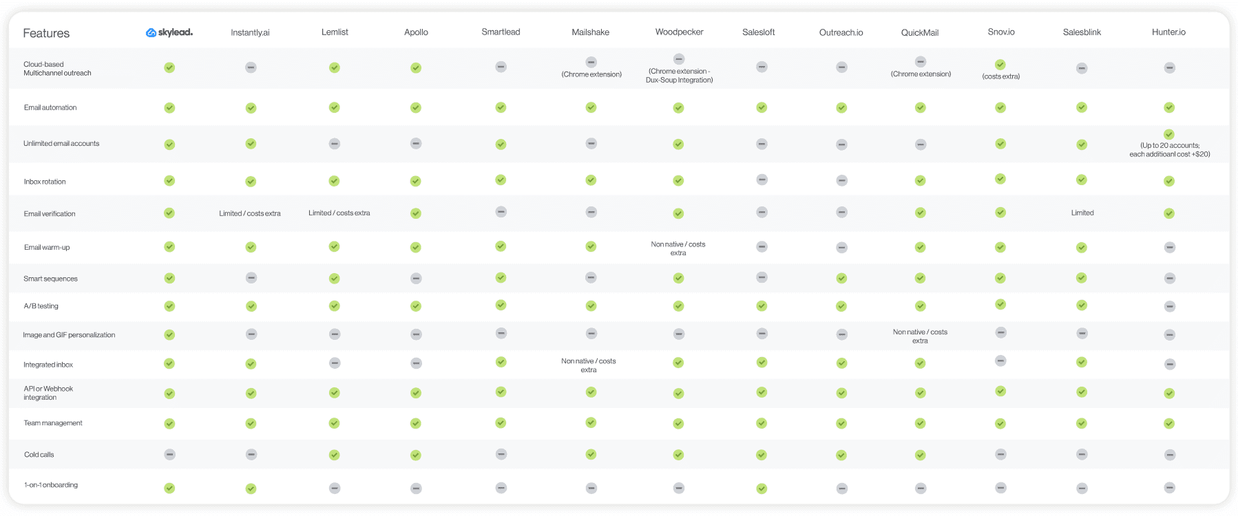
Task: Click Lemlist's 'Limited / costs extra' cell
Action: (339, 213)
